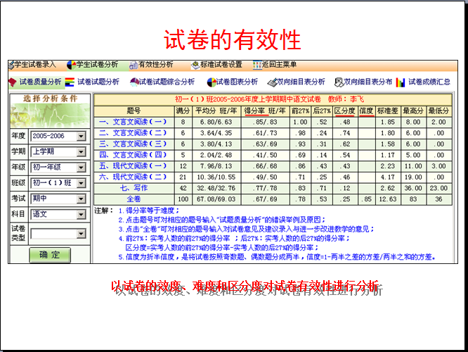Expand the empty 试卷类型 dropdown
The image size is (468, 352).
80,234
